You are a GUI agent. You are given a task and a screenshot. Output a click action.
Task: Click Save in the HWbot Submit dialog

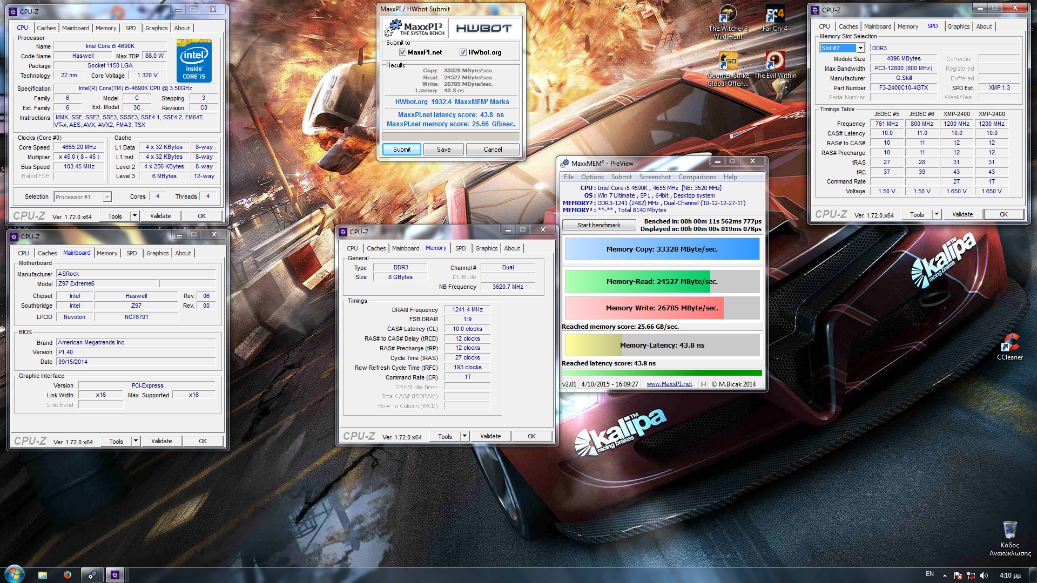click(443, 150)
